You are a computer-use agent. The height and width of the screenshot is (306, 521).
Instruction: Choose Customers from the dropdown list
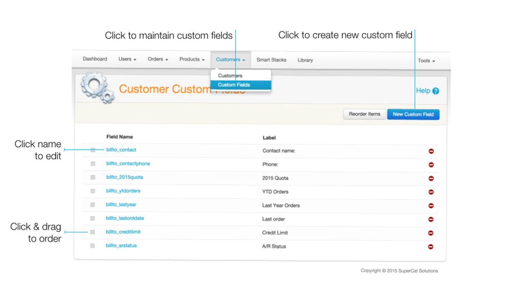[x=241, y=76]
